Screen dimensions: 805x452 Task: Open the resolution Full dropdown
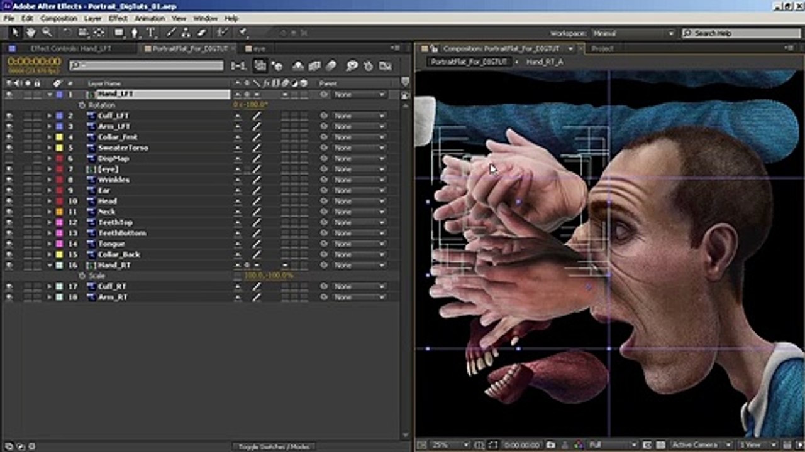point(613,445)
